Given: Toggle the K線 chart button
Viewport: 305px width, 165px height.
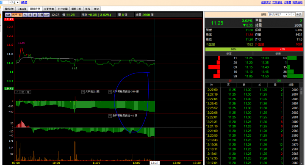Looking at the screenshot, I should 8,15.
